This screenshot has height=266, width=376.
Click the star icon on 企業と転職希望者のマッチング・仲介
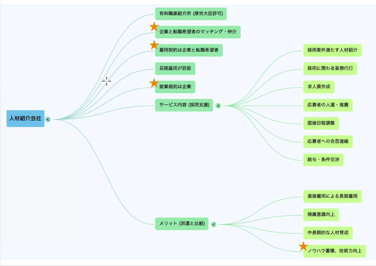[x=154, y=27]
